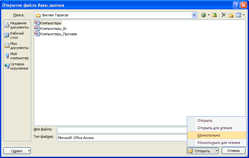Select the Компьютеры_tb database file icon
Image resolution: width=249 pixels, height=158 pixels.
pyautogui.click(x=37, y=29)
